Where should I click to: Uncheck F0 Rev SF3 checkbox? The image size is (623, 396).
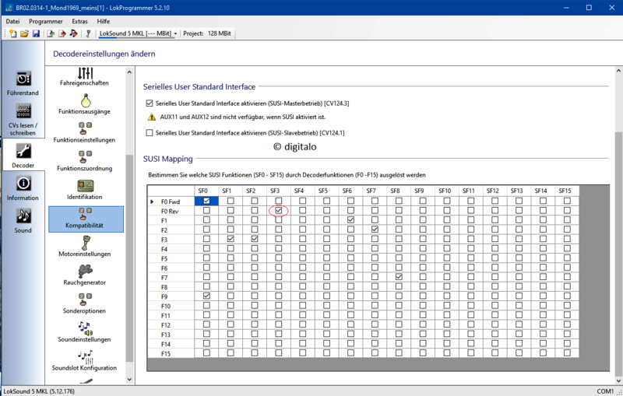279,210
